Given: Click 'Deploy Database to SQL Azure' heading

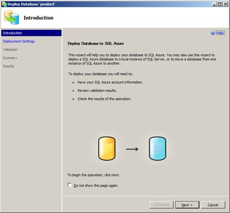Looking at the screenshot, I should (96, 43).
